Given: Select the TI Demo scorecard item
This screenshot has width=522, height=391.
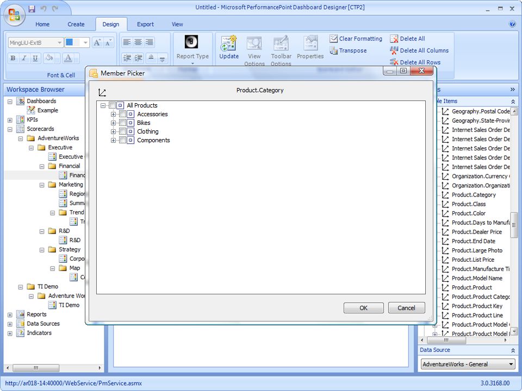Looking at the screenshot, I should pos(69,305).
